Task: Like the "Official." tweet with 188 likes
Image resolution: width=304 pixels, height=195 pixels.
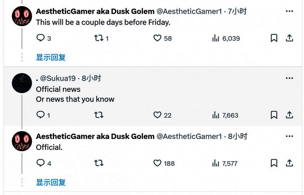Action: coord(157,163)
